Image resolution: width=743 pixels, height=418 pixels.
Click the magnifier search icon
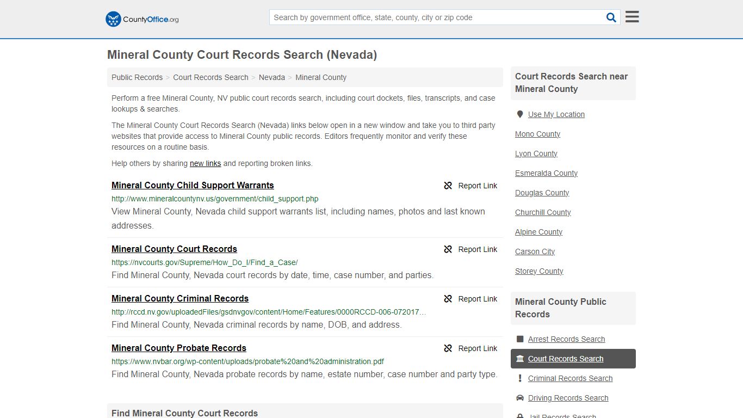(611, 17)
